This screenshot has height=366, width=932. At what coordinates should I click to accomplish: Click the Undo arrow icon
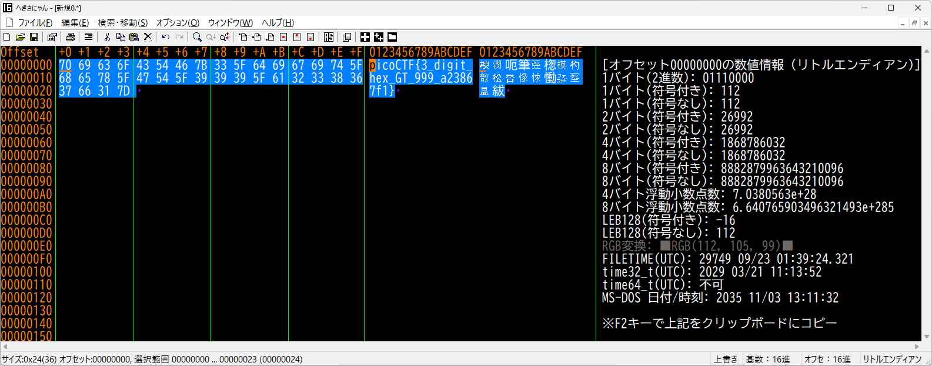(166, 37)
